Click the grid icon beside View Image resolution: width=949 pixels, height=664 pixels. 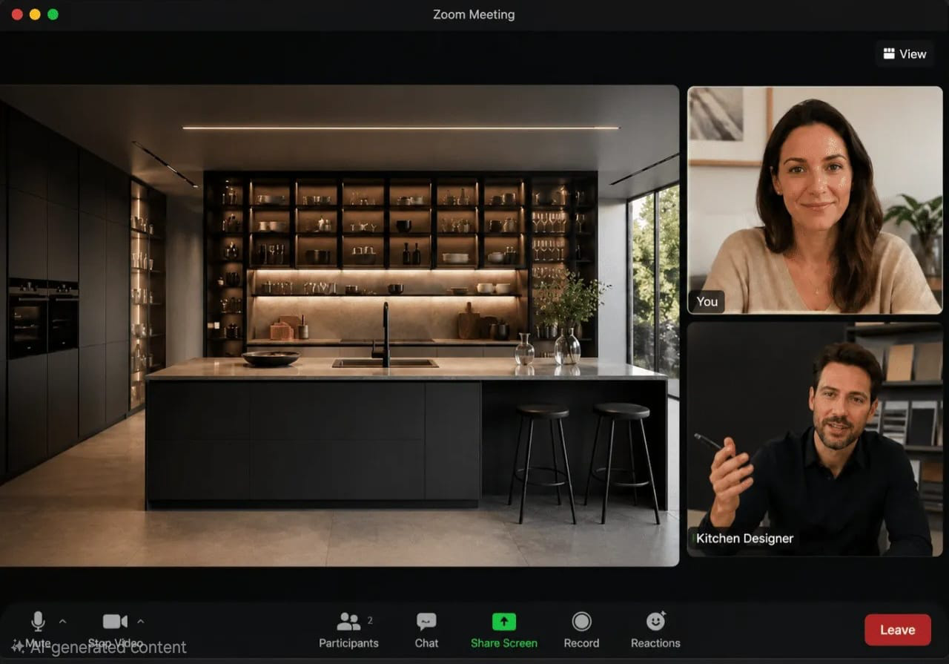pyautogui.click(x=889, y=53)
